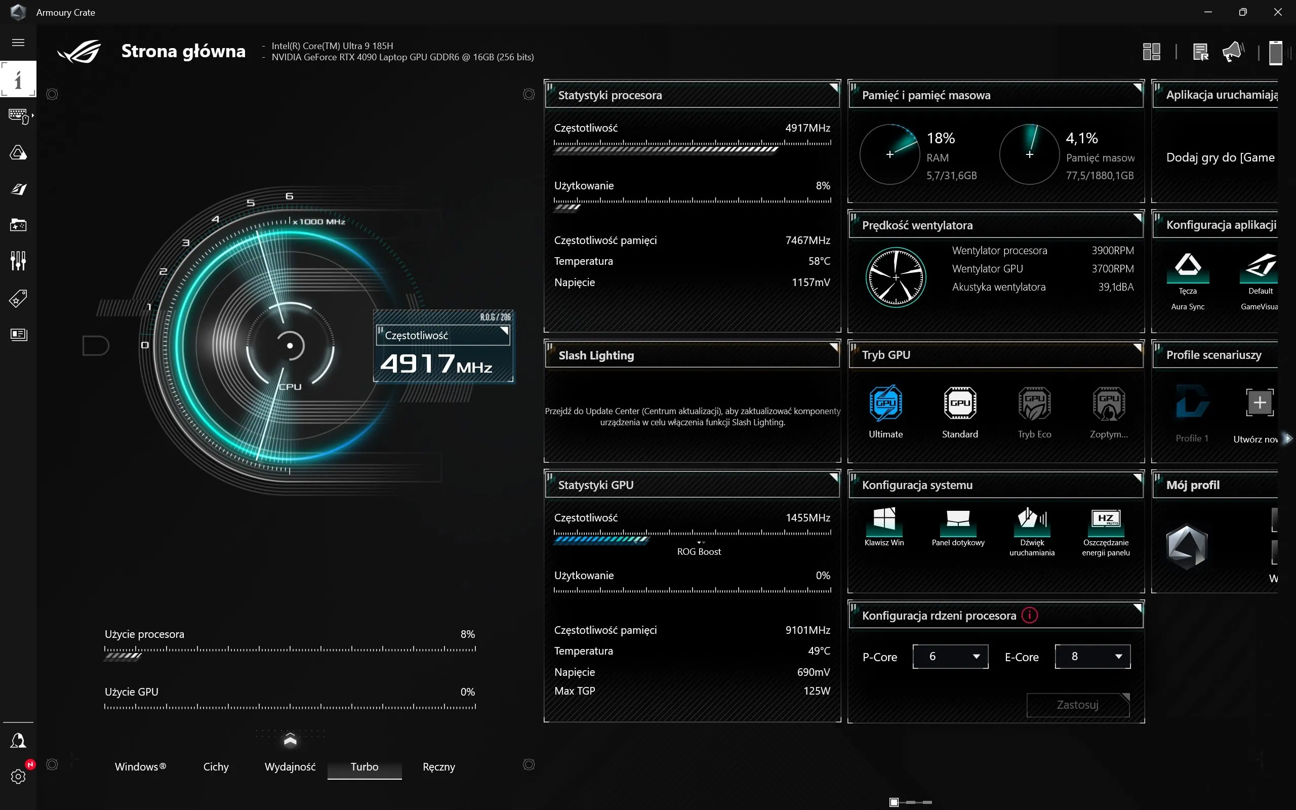1296x810 pixels.
Task: Click Dodaj gry do [Game text
Action: click(1221, 157)
